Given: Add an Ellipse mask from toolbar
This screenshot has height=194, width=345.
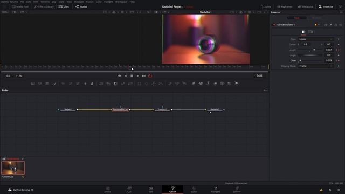Looking at the screenshot, I should pos(147,84).
